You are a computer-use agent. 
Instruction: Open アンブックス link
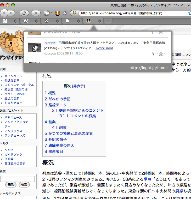(13, 131)
